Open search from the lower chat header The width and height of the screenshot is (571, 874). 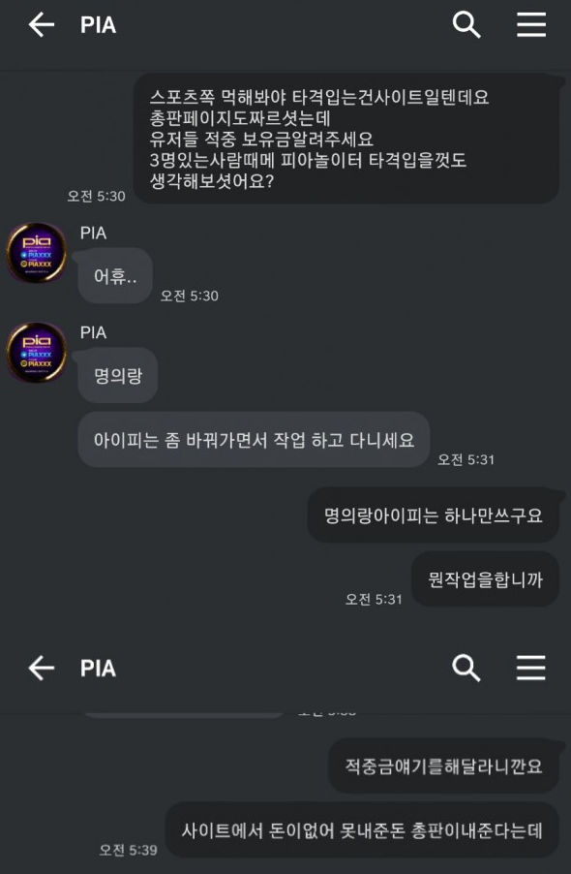[x=466, y=668]
